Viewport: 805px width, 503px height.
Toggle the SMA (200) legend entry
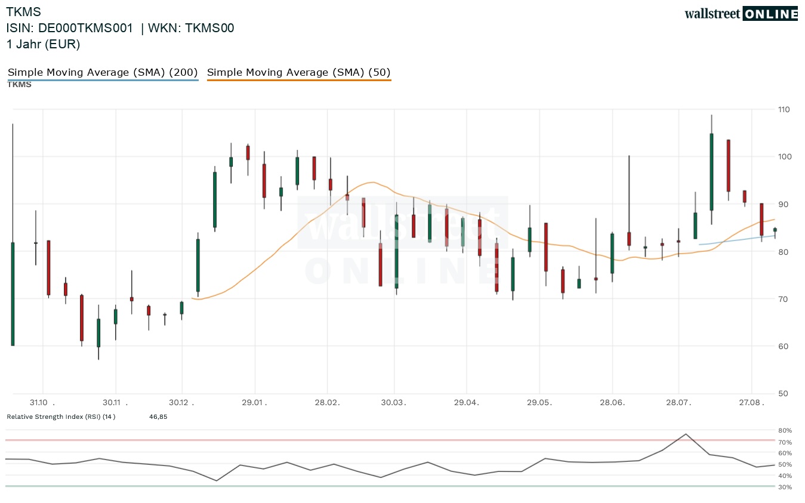103,73
